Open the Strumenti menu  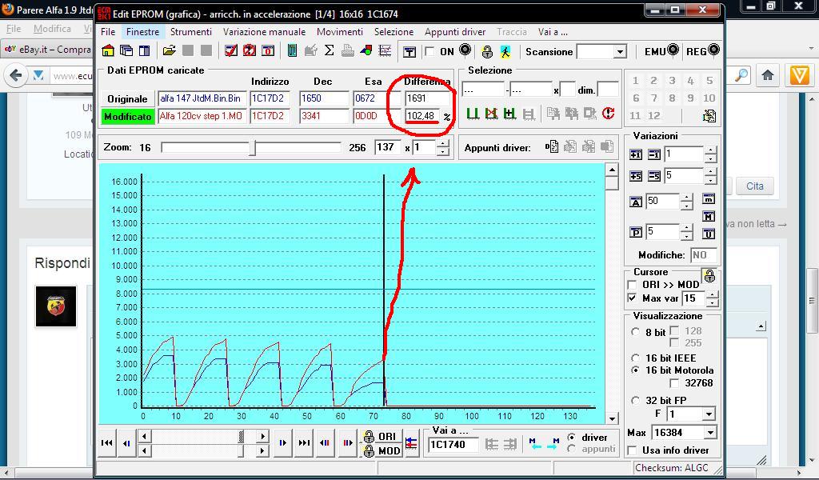[x=191, y=32]
